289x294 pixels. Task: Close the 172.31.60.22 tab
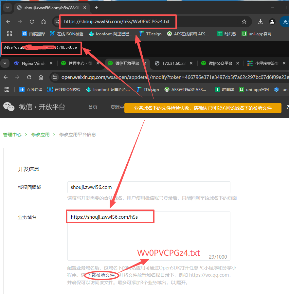tap(191, 64)
